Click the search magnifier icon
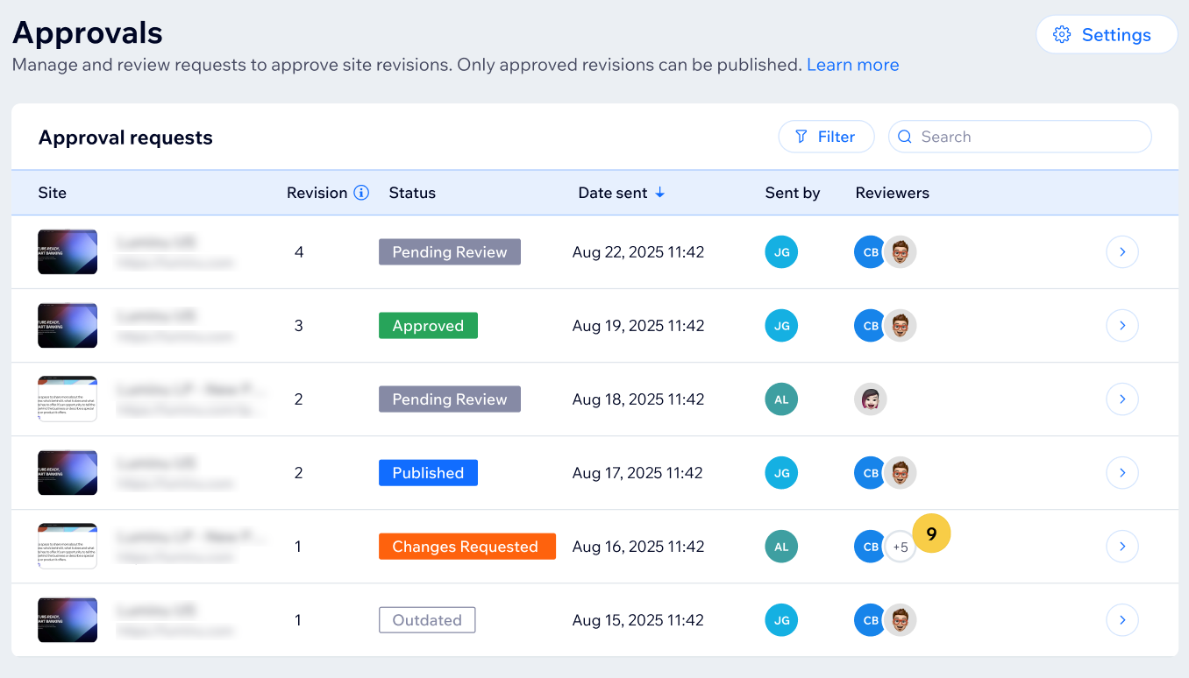 (x=905, y=137)
